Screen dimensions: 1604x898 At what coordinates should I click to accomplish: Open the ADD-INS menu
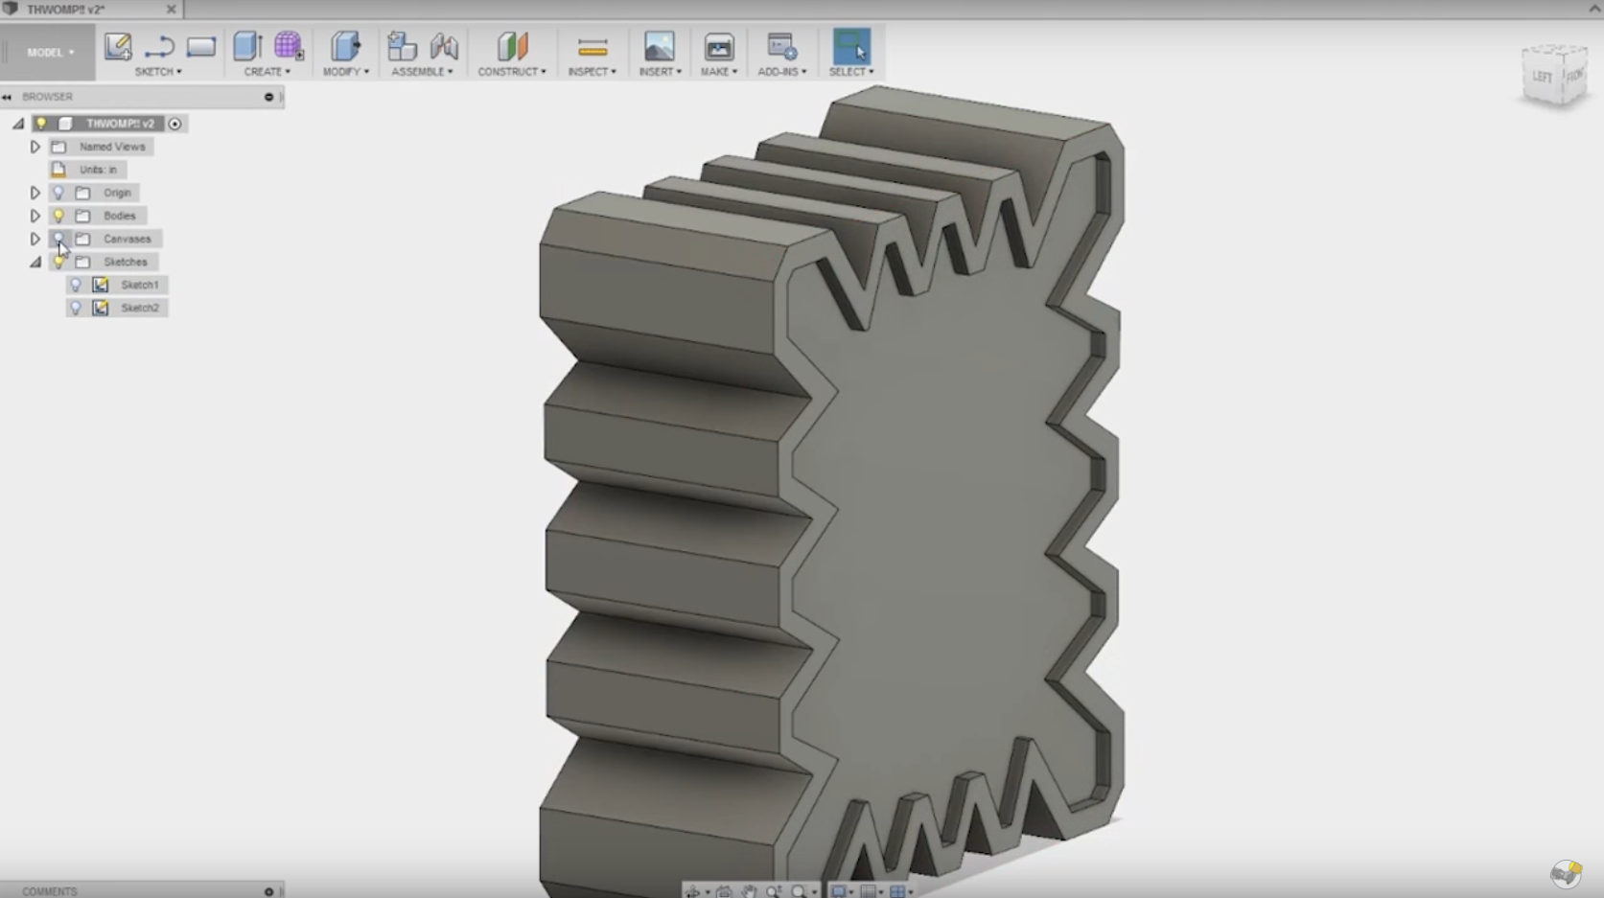(782, 72)
